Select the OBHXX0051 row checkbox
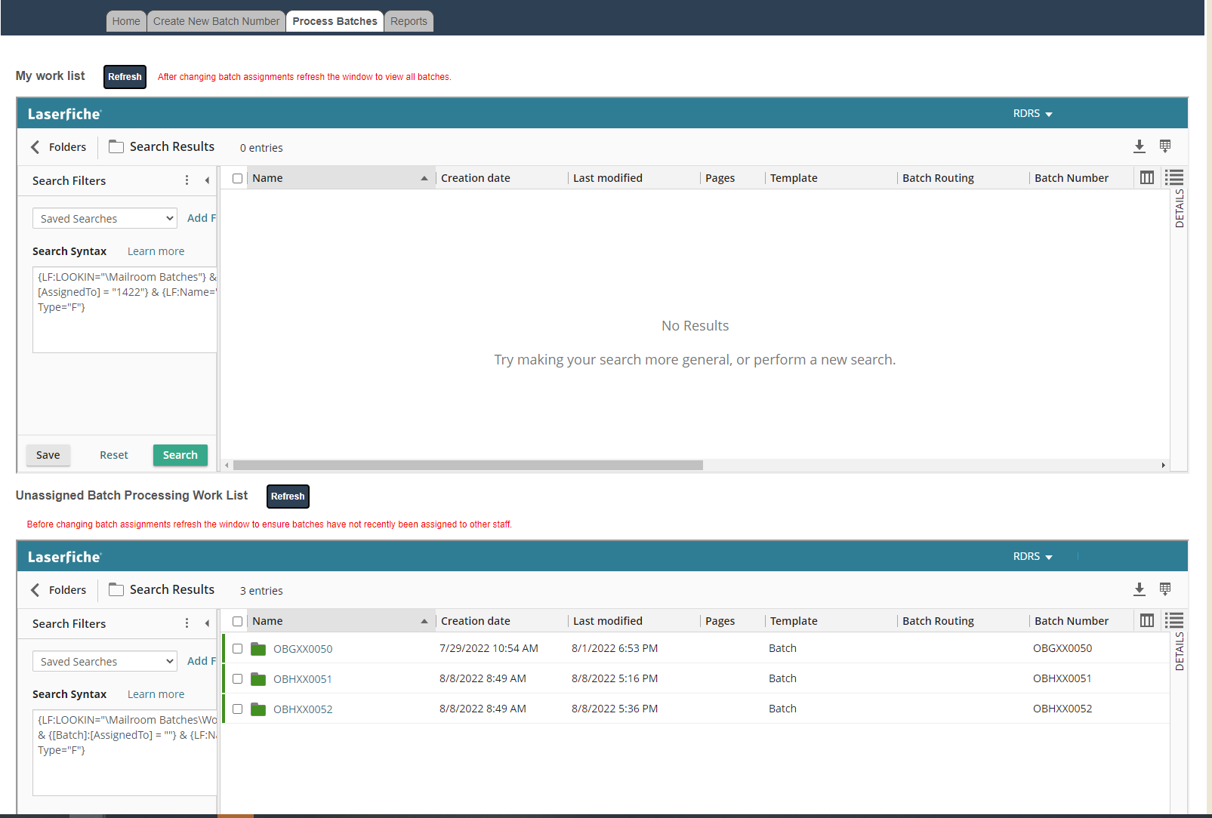This screenshot has width=1212, height=818. 237,679
